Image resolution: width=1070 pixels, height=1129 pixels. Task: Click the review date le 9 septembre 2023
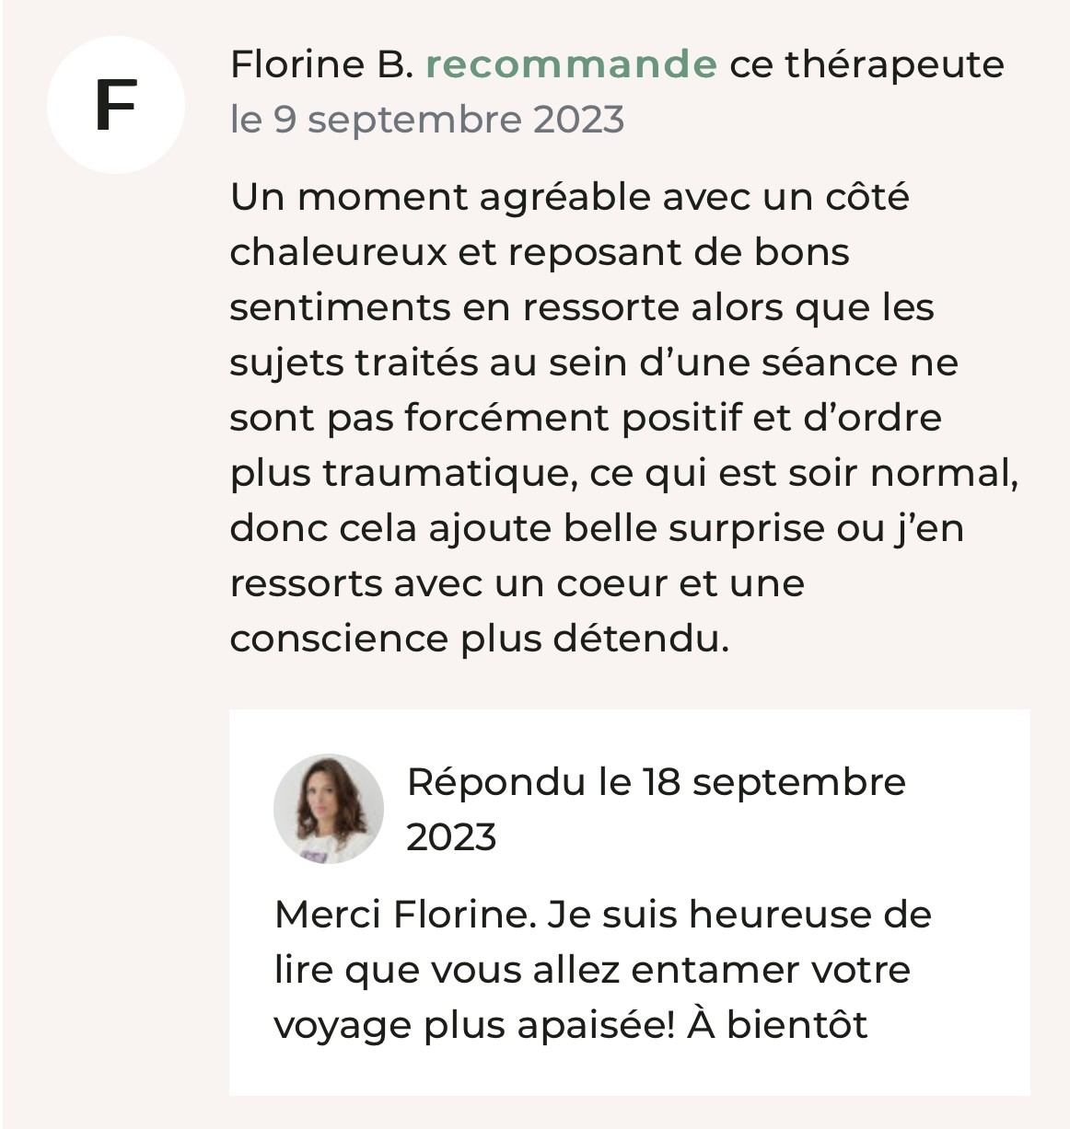point(427,120)
